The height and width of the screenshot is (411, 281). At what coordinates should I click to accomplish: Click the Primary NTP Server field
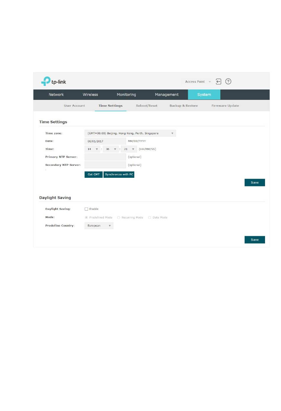coord(105,157)
